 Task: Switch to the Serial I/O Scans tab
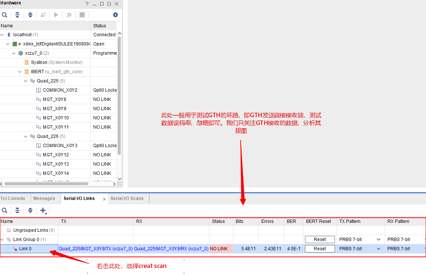[x=128, y=198]
